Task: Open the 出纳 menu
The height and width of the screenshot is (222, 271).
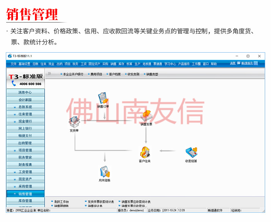Action: (59, 64)
